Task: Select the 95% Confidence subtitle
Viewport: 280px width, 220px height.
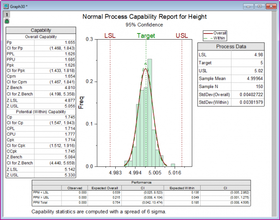Action: pos(144,25)
